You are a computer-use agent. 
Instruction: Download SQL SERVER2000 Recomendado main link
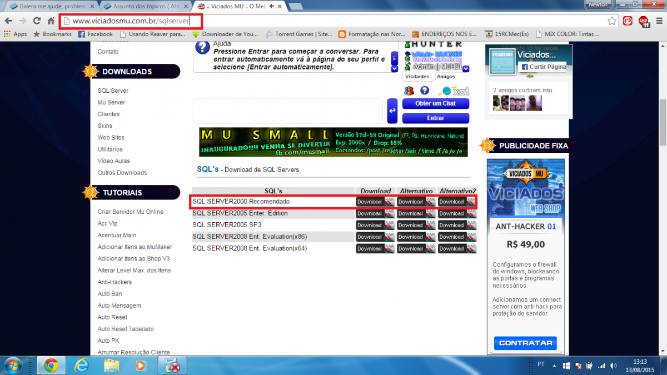click(x=375, y=202)
